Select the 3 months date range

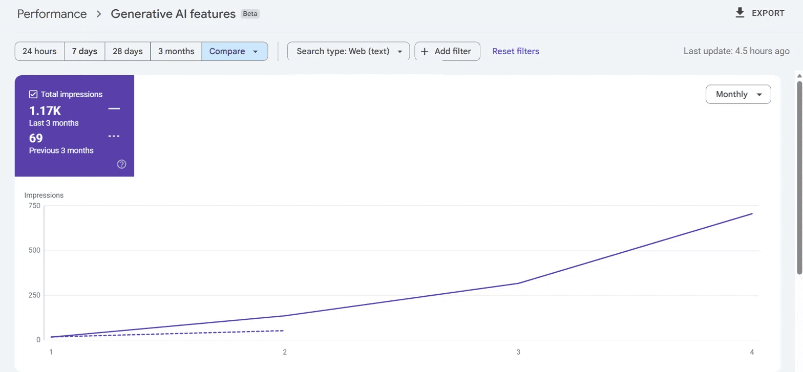pos(176,51)
